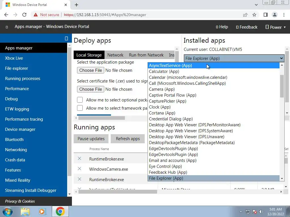Switch to the Run from Network tab

(146, 55)
